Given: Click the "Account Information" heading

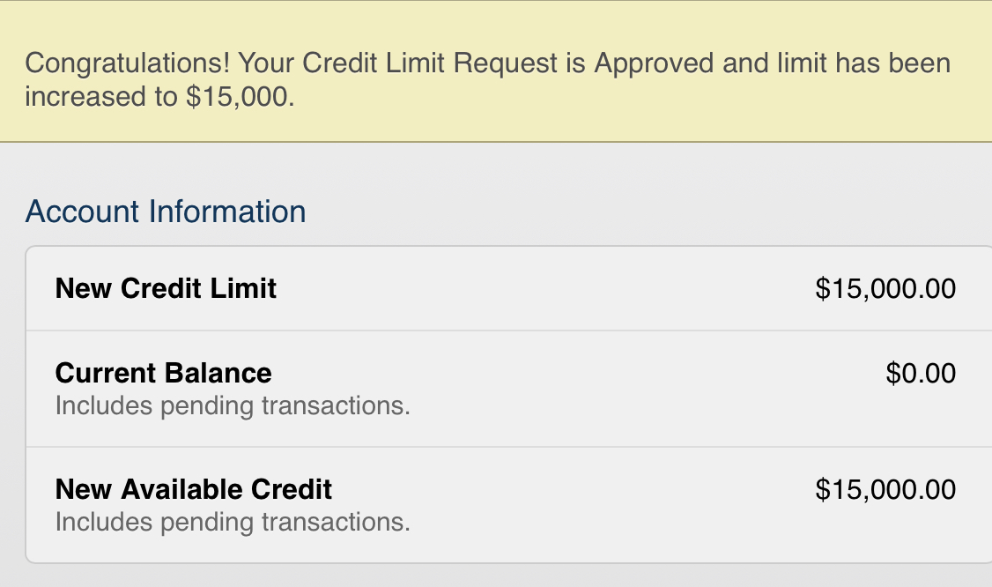Looking at the screenshot, I should point(166,212).
